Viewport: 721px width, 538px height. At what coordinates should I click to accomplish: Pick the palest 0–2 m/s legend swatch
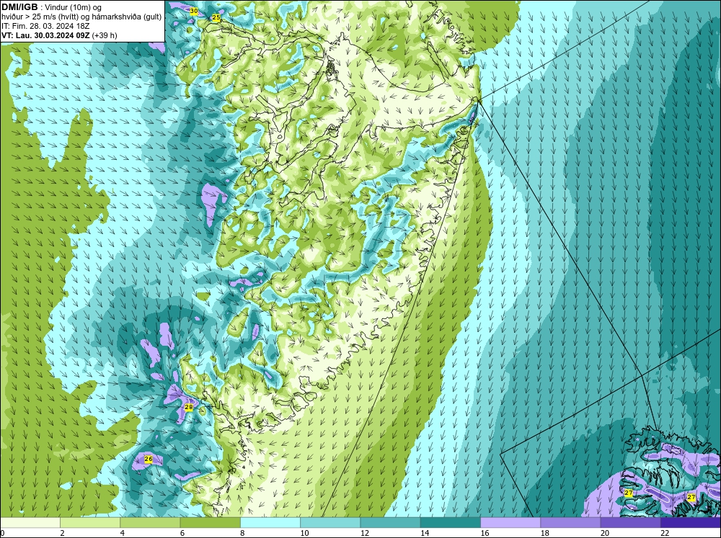[x=30, y=522]
